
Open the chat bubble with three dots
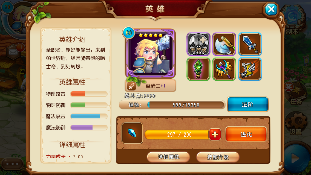click(13, 164)
